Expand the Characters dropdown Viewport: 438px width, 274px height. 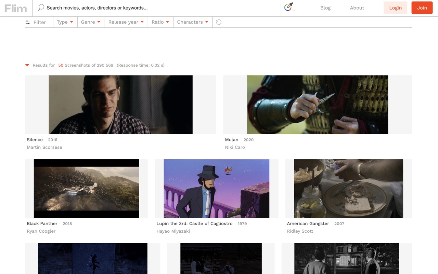[x=193, y=22]
